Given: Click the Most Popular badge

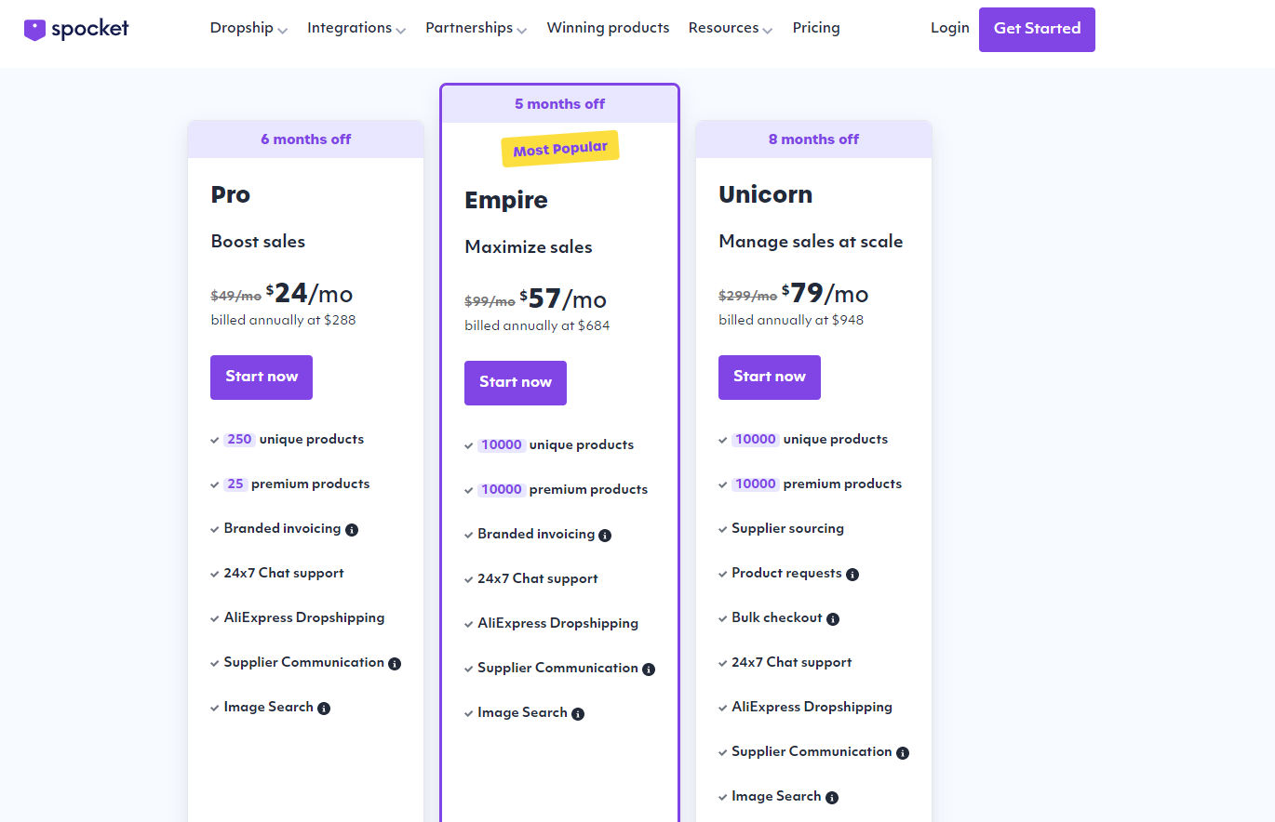Looking at the screenshot, I should pos(560,149).
